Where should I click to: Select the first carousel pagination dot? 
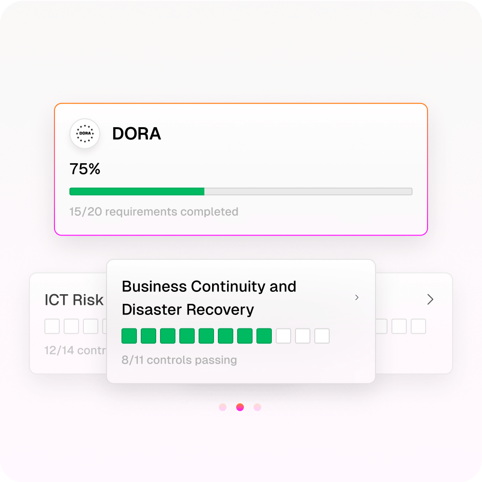point(223,407)
